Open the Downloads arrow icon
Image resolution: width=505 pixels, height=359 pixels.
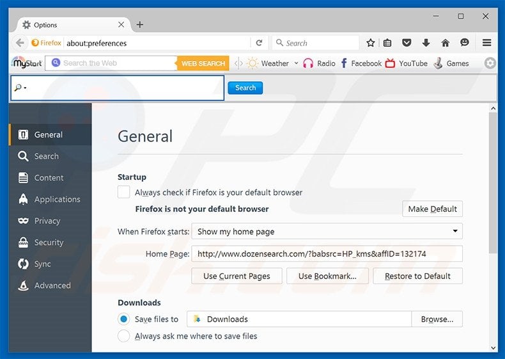[x=426, y=43]
